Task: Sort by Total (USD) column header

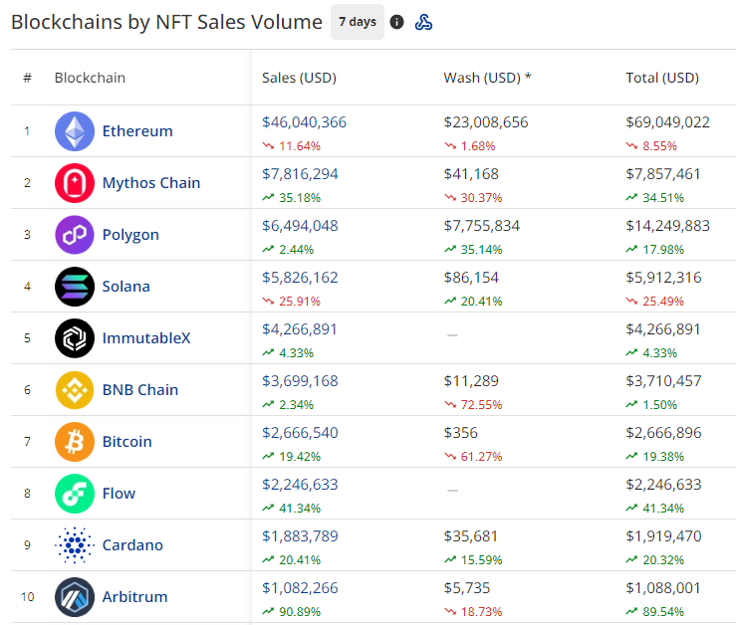Action: [662, 78]
